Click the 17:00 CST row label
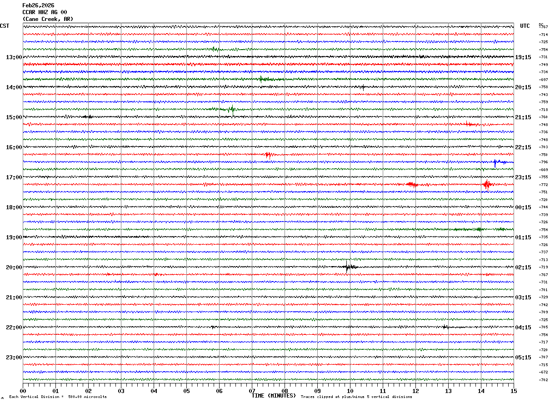The width and height of the screenshot is (550, 403). pyautogui.click(x=14, y=177)
